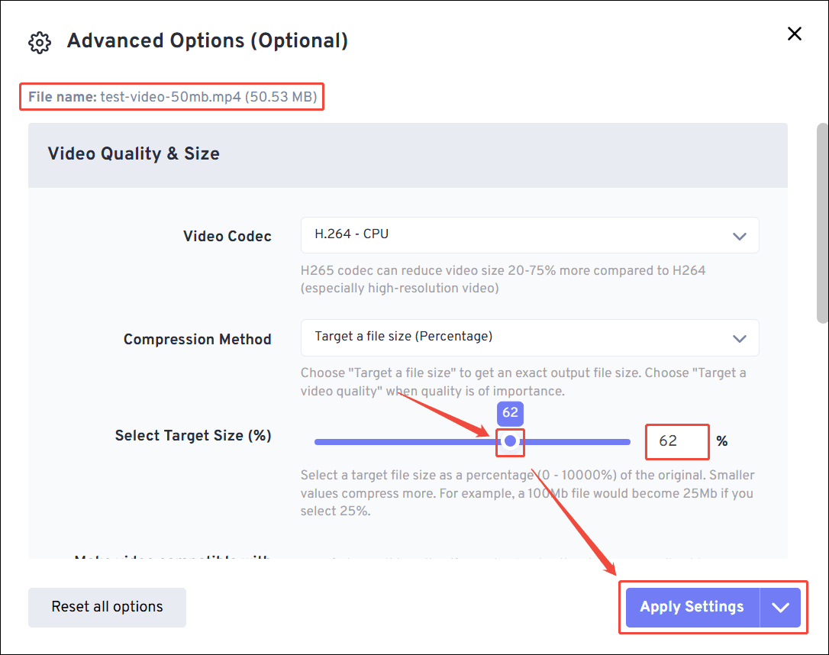The image size is (829, 655).
Task: Click the Apply Settings button
Action: click(x=692, y=608)
